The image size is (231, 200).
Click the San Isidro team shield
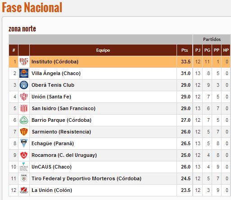click(24, 108)
